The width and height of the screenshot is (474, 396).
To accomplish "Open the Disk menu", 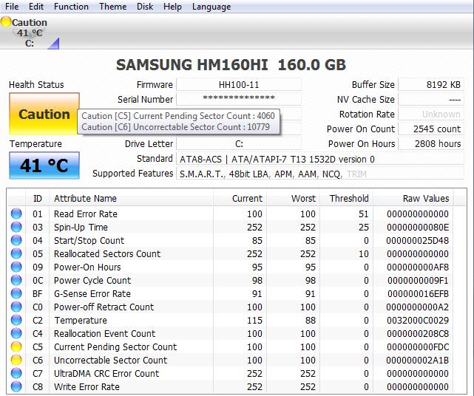I will [x=145, y=7].
